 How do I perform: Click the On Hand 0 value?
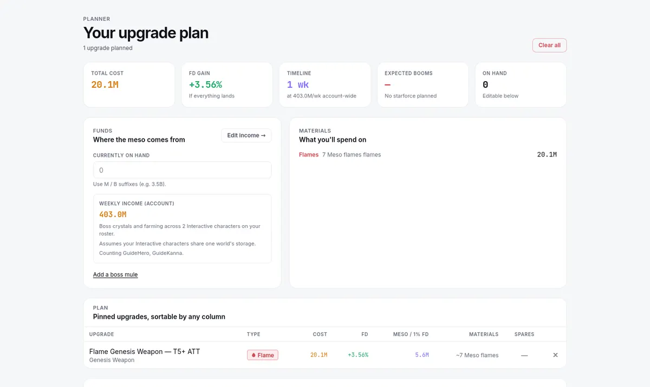tap(485, 84)
